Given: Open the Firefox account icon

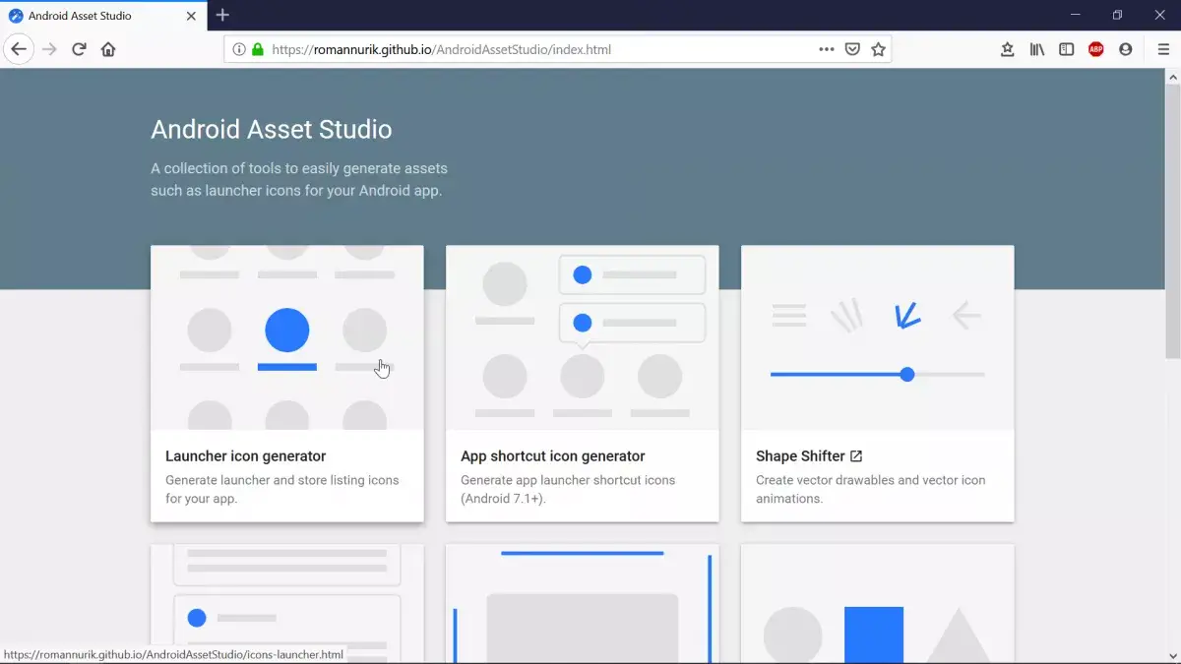Looking at the screenshot, I should pos(1125,49).
